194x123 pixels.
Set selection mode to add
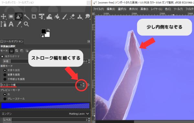tap(16, 51)
